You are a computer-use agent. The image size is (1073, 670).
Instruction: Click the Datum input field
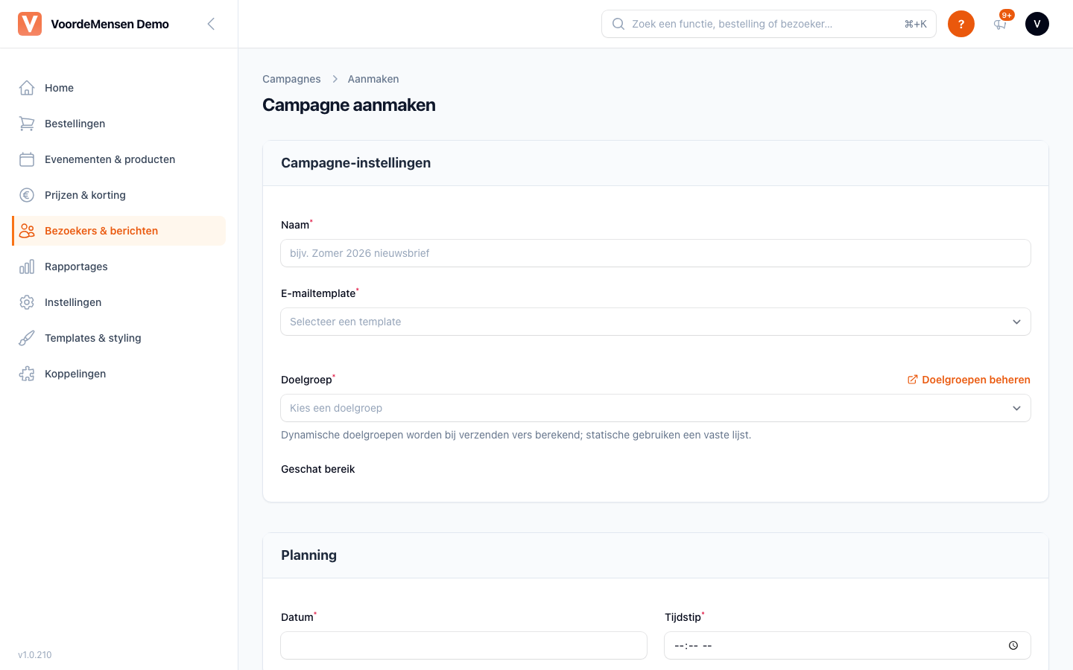[463, 645]
